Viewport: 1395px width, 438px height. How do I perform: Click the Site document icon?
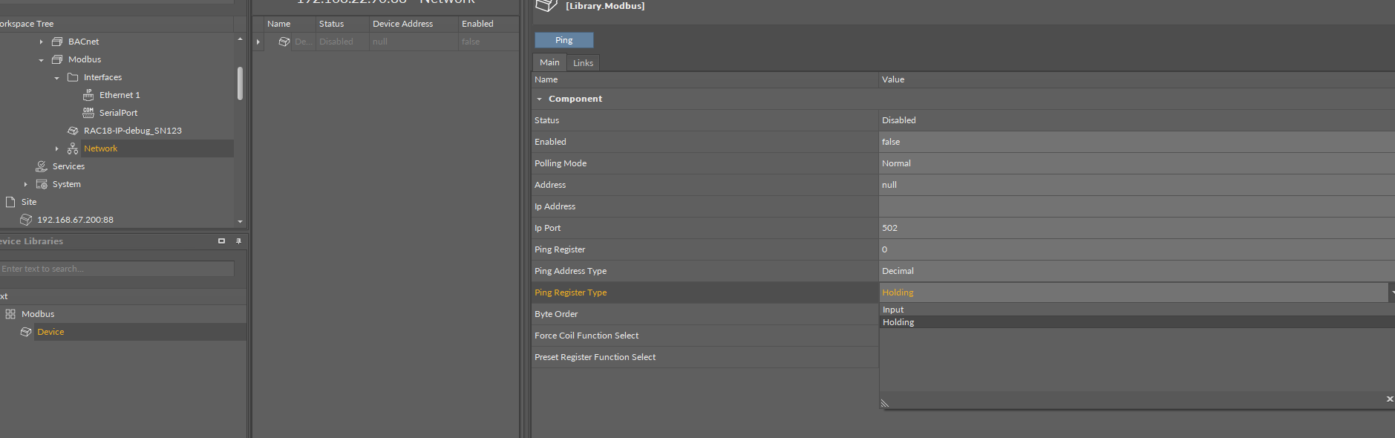(x=10, y=202)
